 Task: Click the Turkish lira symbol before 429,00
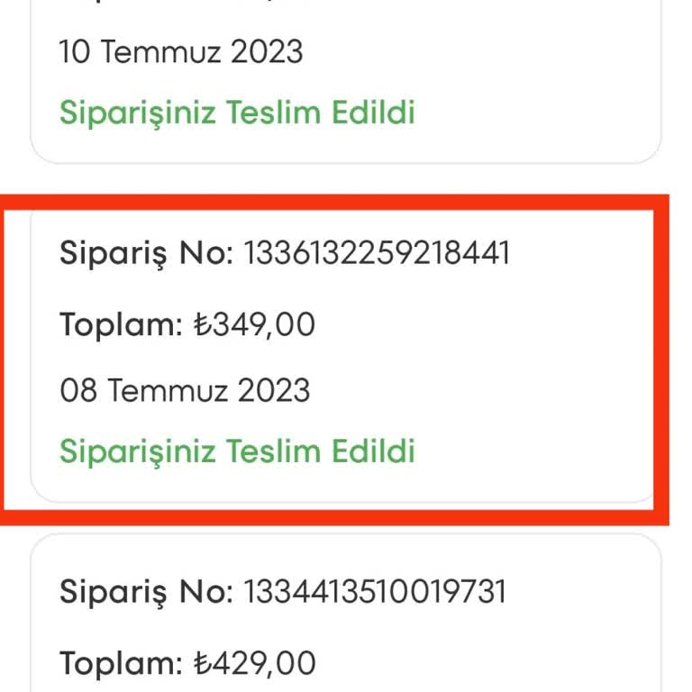point(201,664)
